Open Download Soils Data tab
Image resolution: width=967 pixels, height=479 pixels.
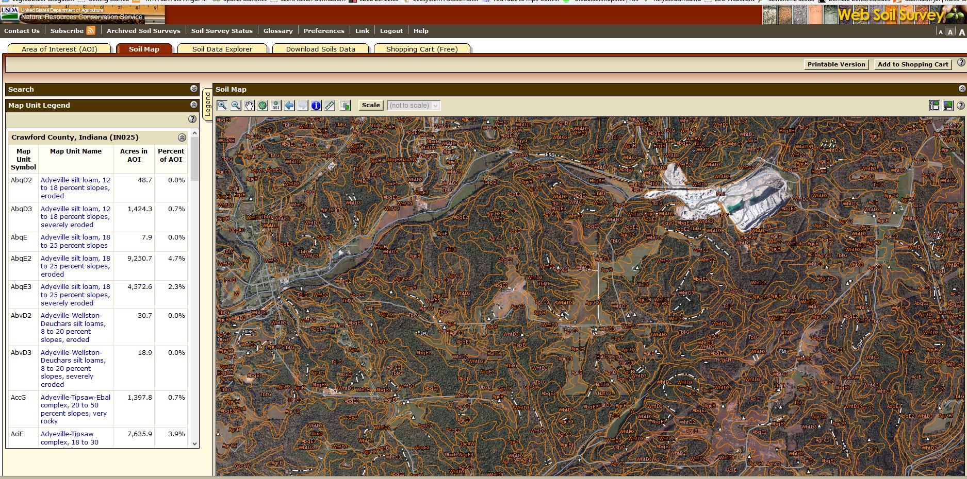pos(321,49)
